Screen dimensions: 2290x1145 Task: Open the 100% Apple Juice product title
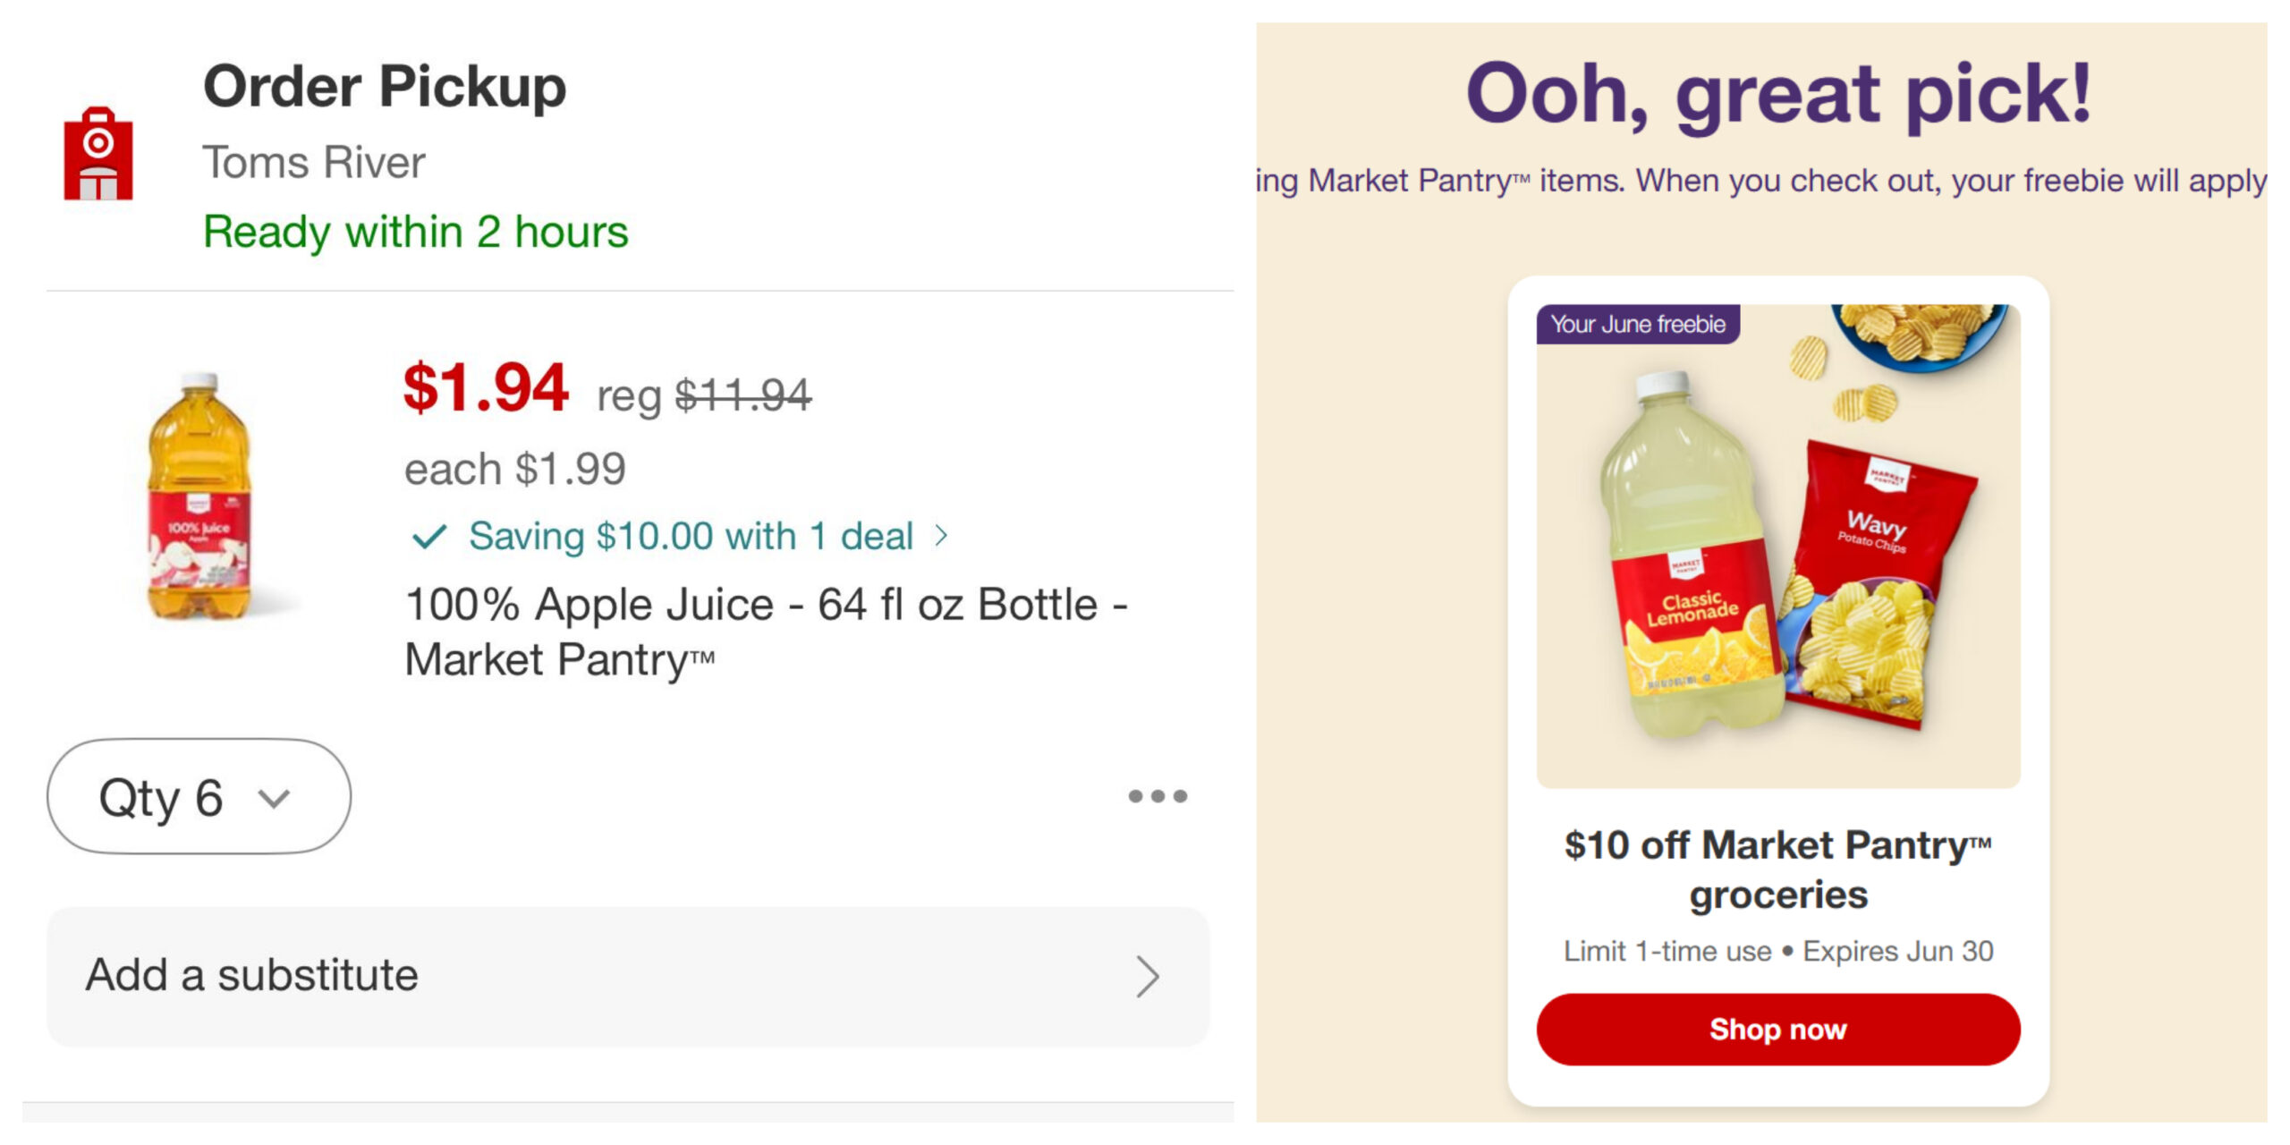click(766, 632)
